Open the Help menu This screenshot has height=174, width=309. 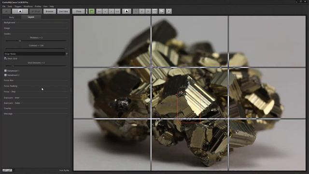click(52, 6)
